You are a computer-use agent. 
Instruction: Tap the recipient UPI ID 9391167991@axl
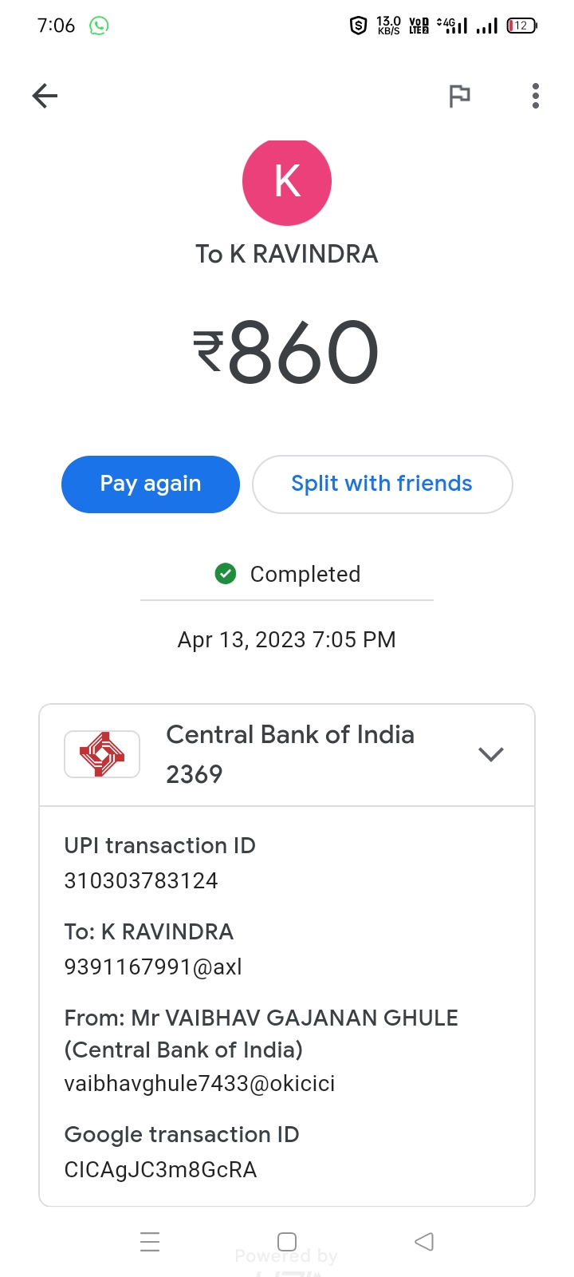(153, 967)
